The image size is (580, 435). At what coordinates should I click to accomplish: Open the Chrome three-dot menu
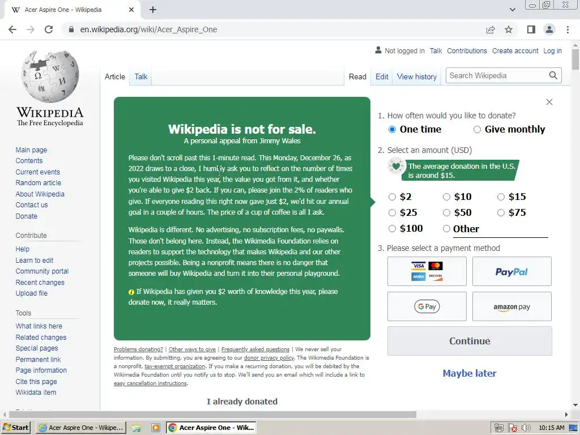tap(568, 29)
